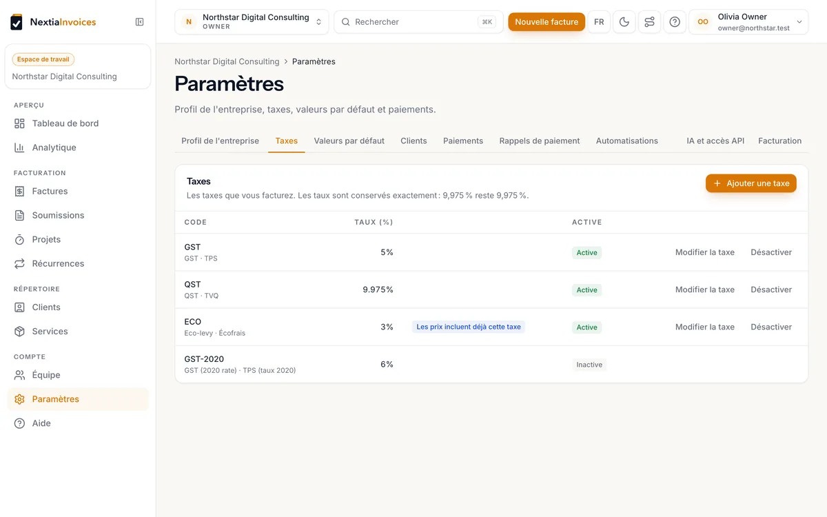Screen dimensions: 827x517
Task: Click the Services box icon
Action: [19, 332]
